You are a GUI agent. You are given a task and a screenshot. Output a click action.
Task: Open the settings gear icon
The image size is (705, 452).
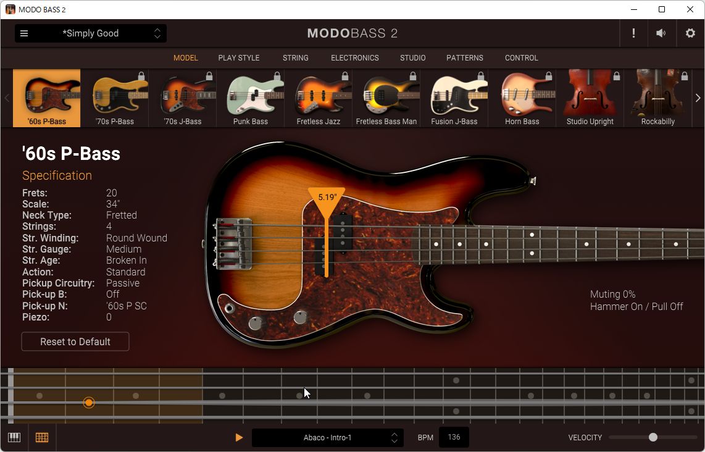[x=690, y=33]
